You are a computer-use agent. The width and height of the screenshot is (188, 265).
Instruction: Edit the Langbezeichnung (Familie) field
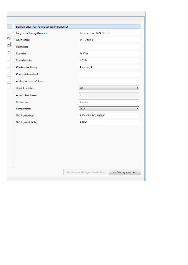(x=109, y=33)
